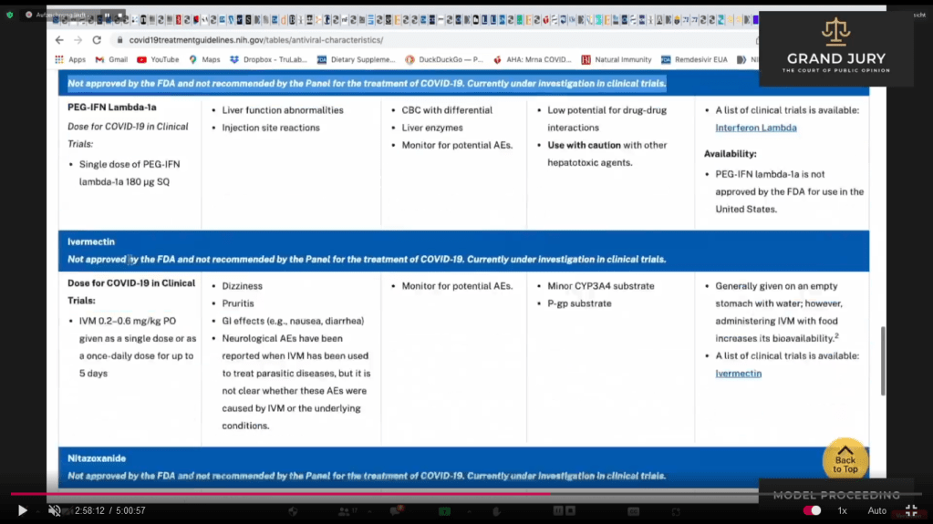
Task: Play the video
Action: (x=23, y=511)
